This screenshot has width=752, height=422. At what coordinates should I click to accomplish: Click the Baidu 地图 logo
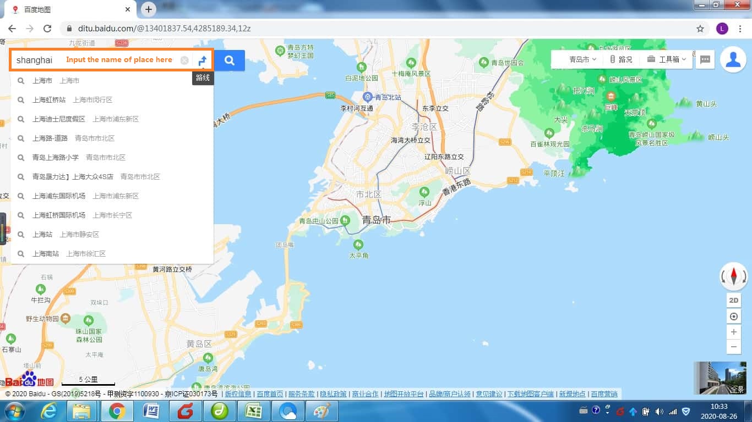click(x=29, y=379)
